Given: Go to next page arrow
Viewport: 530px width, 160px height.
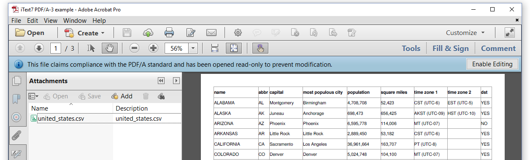Looking at the screenshot, I should (39, 48).
